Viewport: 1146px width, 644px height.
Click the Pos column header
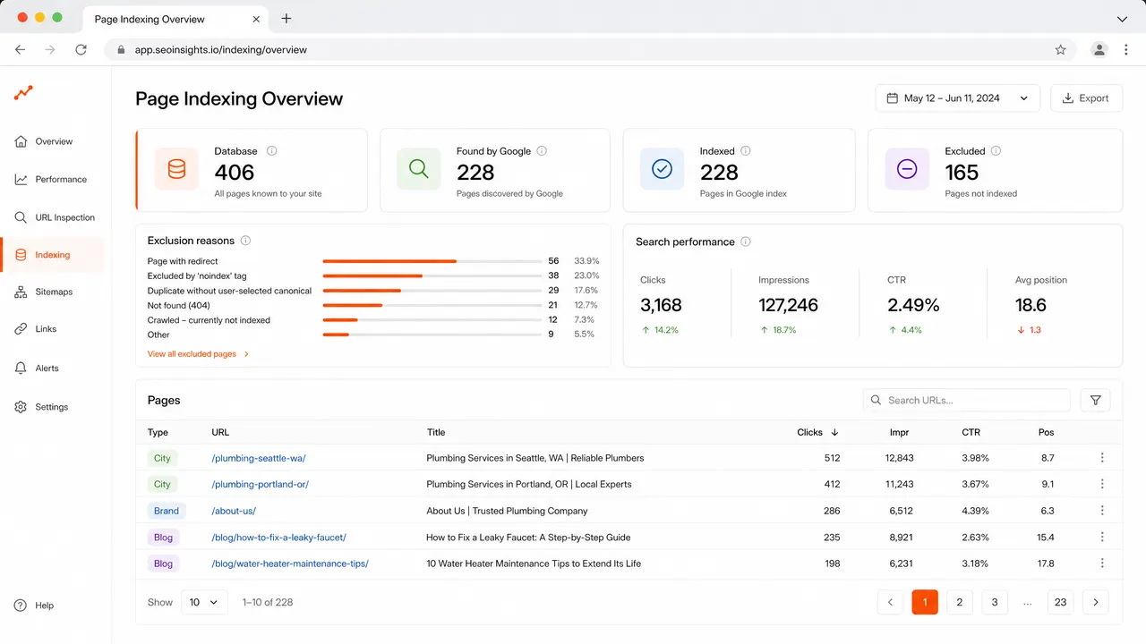pos(1046,432)
